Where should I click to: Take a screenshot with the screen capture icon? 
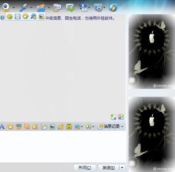77,126
